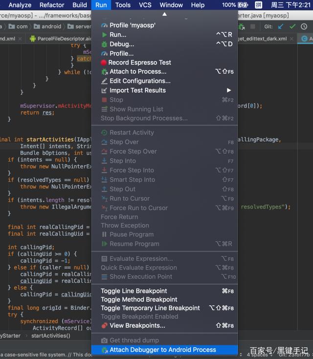Click the Attach to Process bug icon
Viewport: 313px width, 359px height.
click(x=105, y=72)
